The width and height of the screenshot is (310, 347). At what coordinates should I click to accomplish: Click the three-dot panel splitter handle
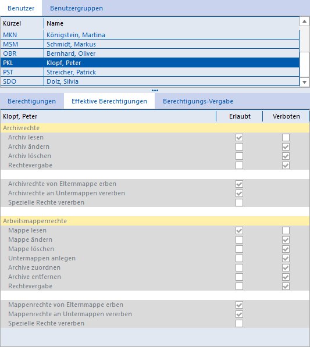(x=155, y=90)
